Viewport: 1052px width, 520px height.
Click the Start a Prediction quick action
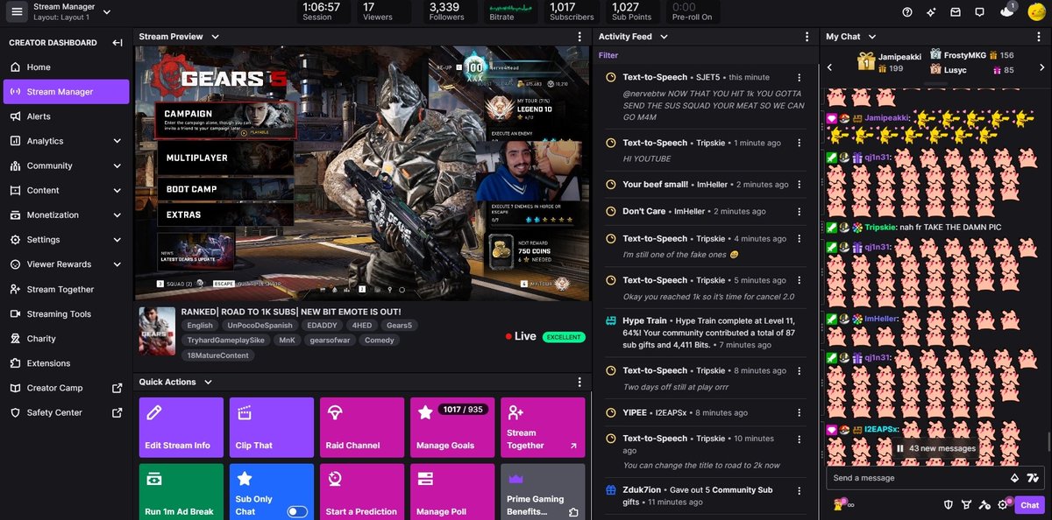[362, 492]
